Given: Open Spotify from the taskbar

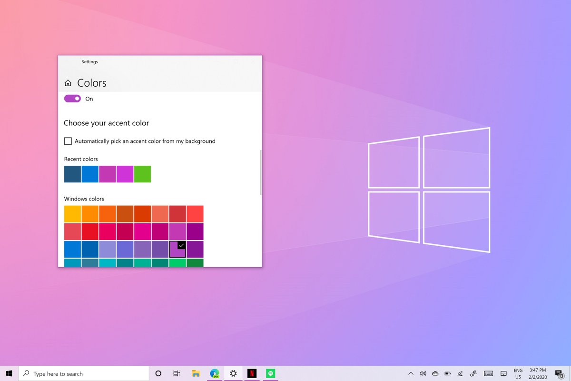Looking at the screenshot, I should pyautogui.click(x=271, y=373).
